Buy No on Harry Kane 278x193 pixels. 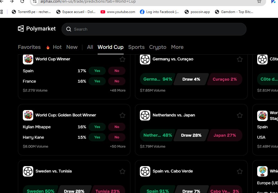click(117, 137)
